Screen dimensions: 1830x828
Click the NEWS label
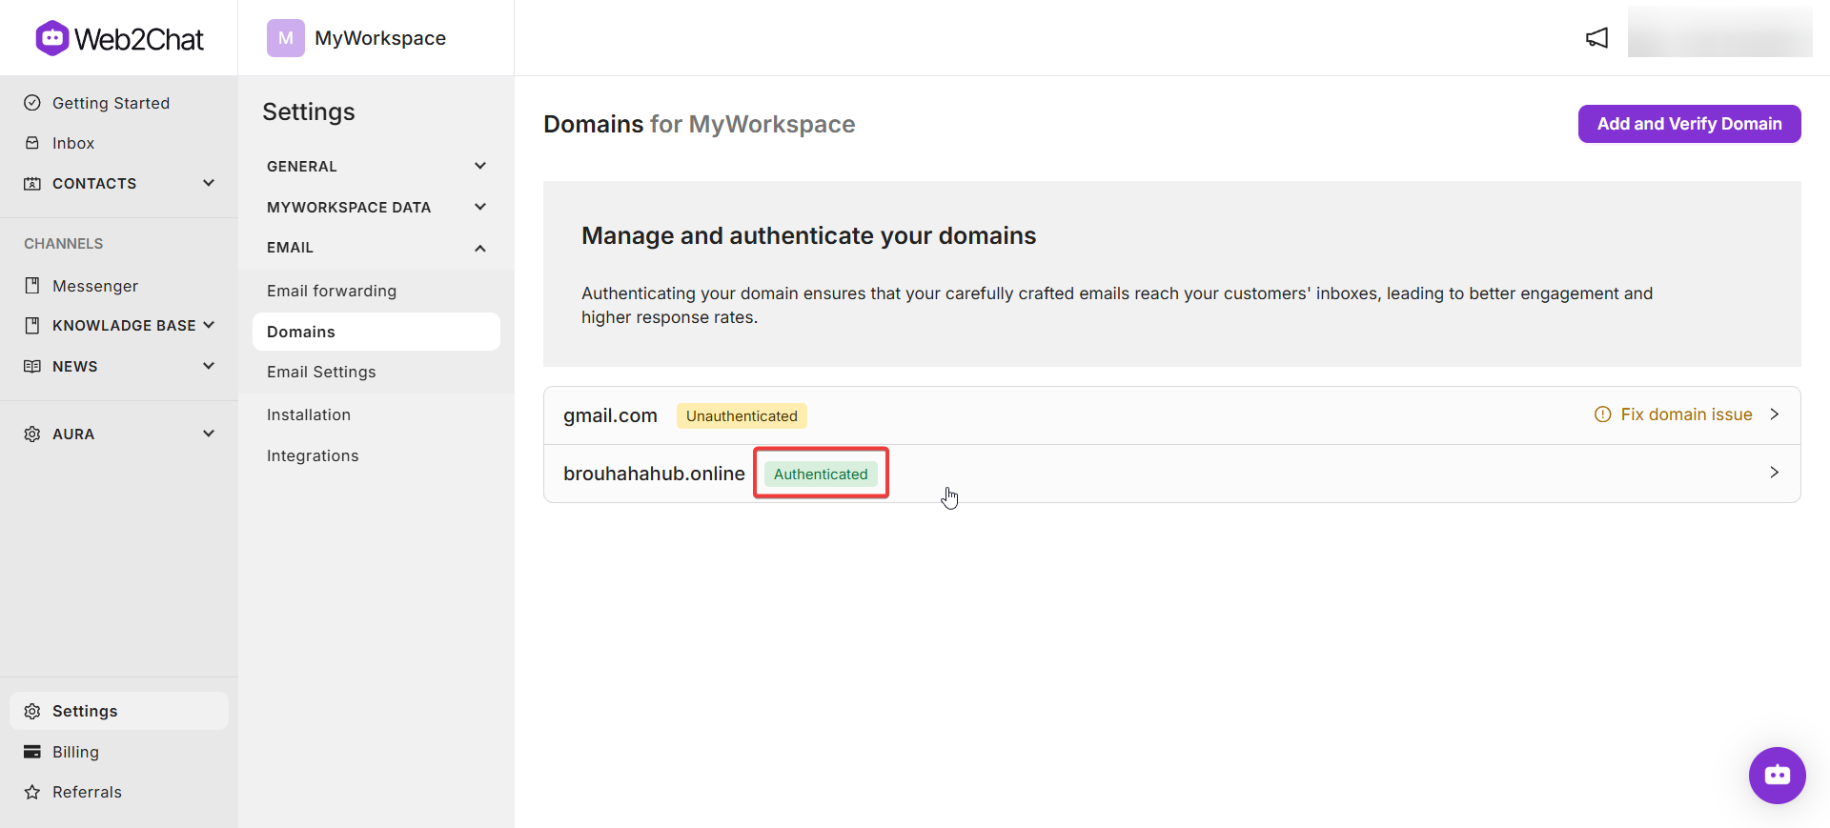75,366
